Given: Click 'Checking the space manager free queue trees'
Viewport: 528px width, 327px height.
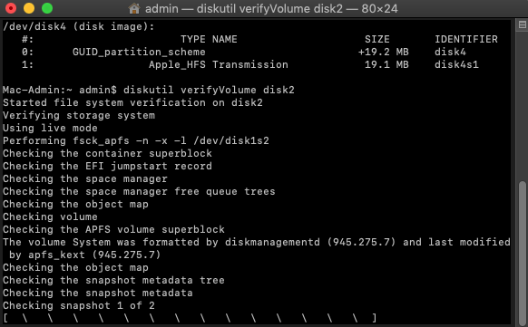Looking at the screenshot, I should 139,191.
